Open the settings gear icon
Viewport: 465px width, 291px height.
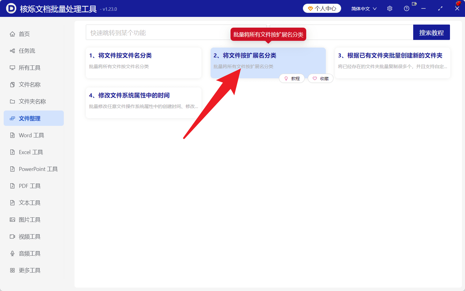coord(390,9)
